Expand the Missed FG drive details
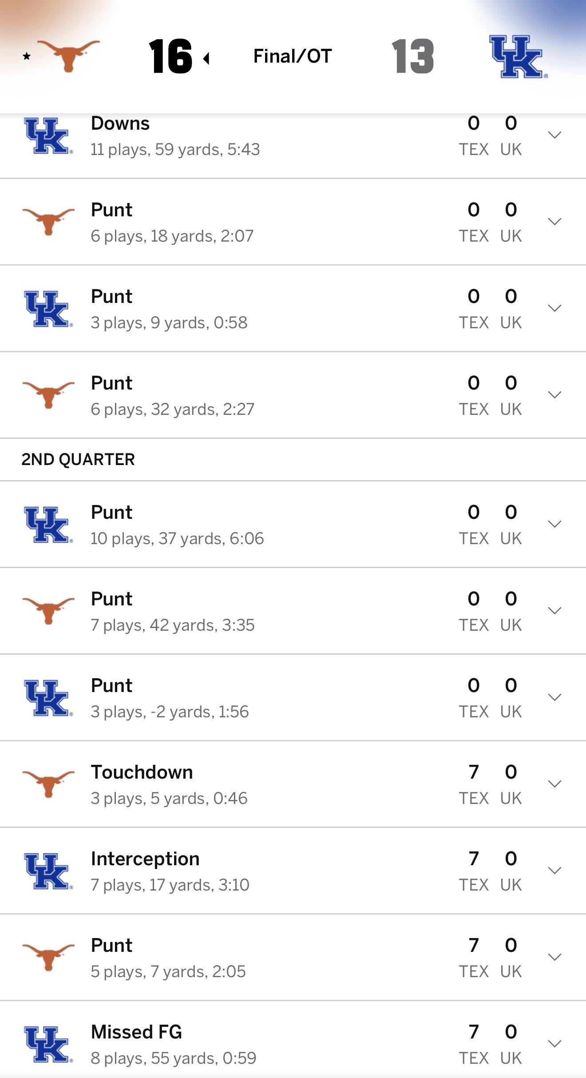Screen dimensions: 586x1078 click(x=554, y=1044)
